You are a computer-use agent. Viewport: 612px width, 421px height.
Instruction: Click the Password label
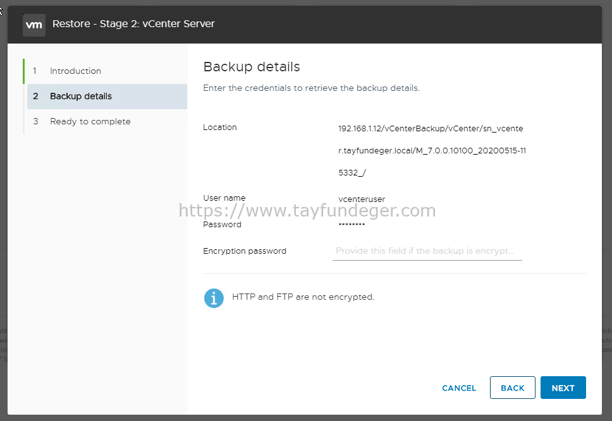click(x=222, y=225)
